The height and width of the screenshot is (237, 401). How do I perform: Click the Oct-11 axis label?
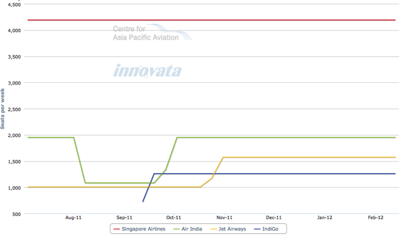(174, 217)
